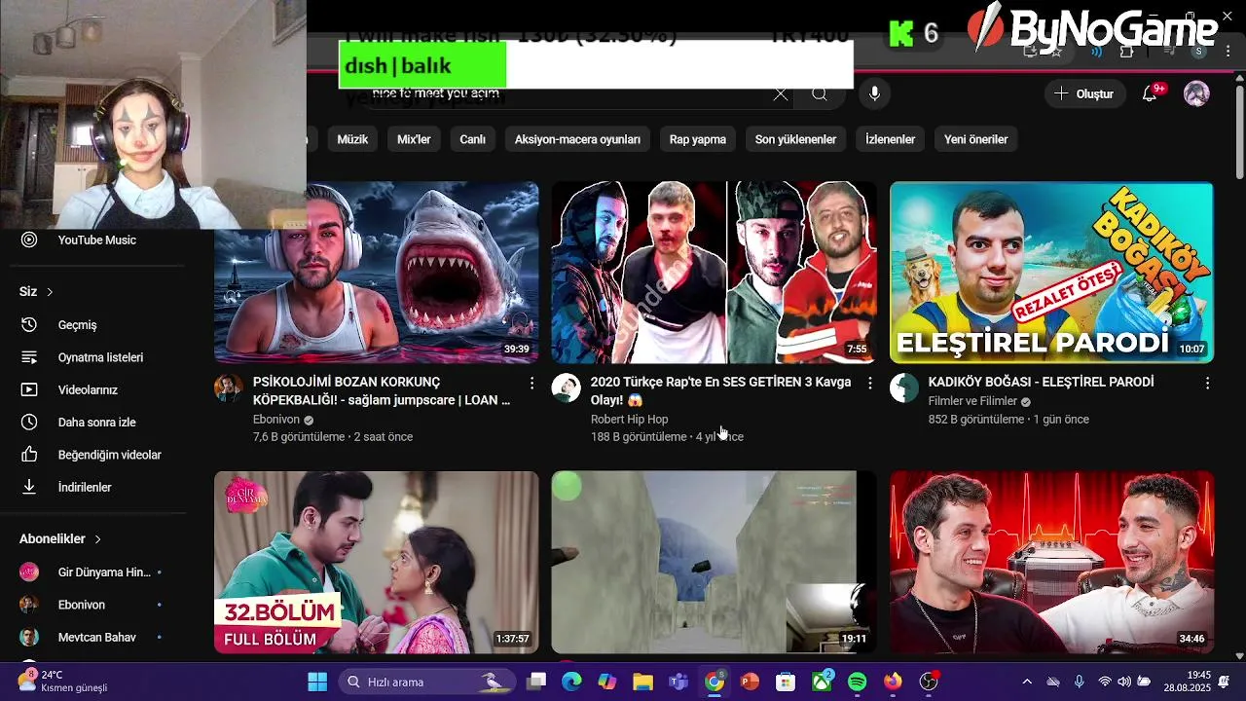Open more options for the 2020 Türkçe Rap video

(869, 383)
